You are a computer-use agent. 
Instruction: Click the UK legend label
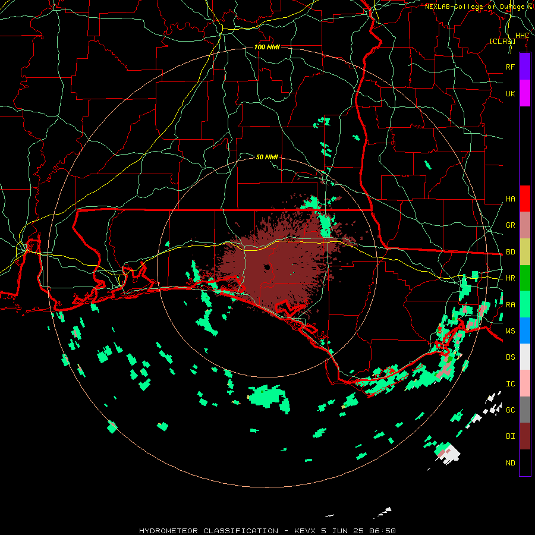pos(511,93)
